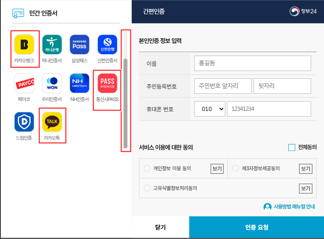The image size is (324, 239).
Task: Select the 카카오톡 TALK icon
Action: click(52, 122)
